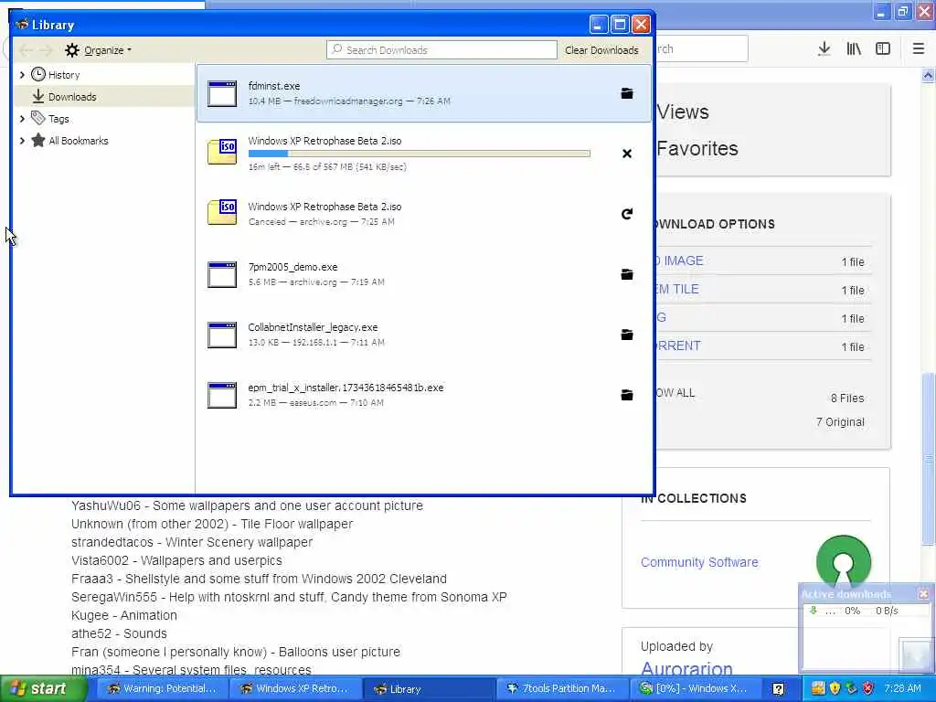Close the Active downloads popup

coord(923,594)
